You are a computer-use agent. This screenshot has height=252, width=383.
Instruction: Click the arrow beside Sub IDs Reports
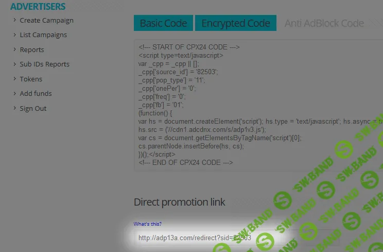pyautogui.click(x=14, y=64)
